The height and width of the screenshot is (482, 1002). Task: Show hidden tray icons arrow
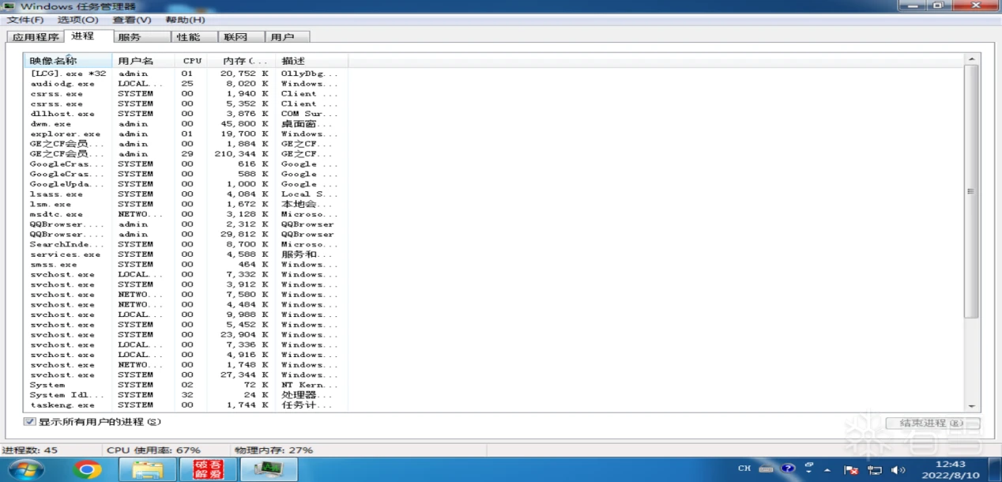pyautogui.click(x=828, y=469)
